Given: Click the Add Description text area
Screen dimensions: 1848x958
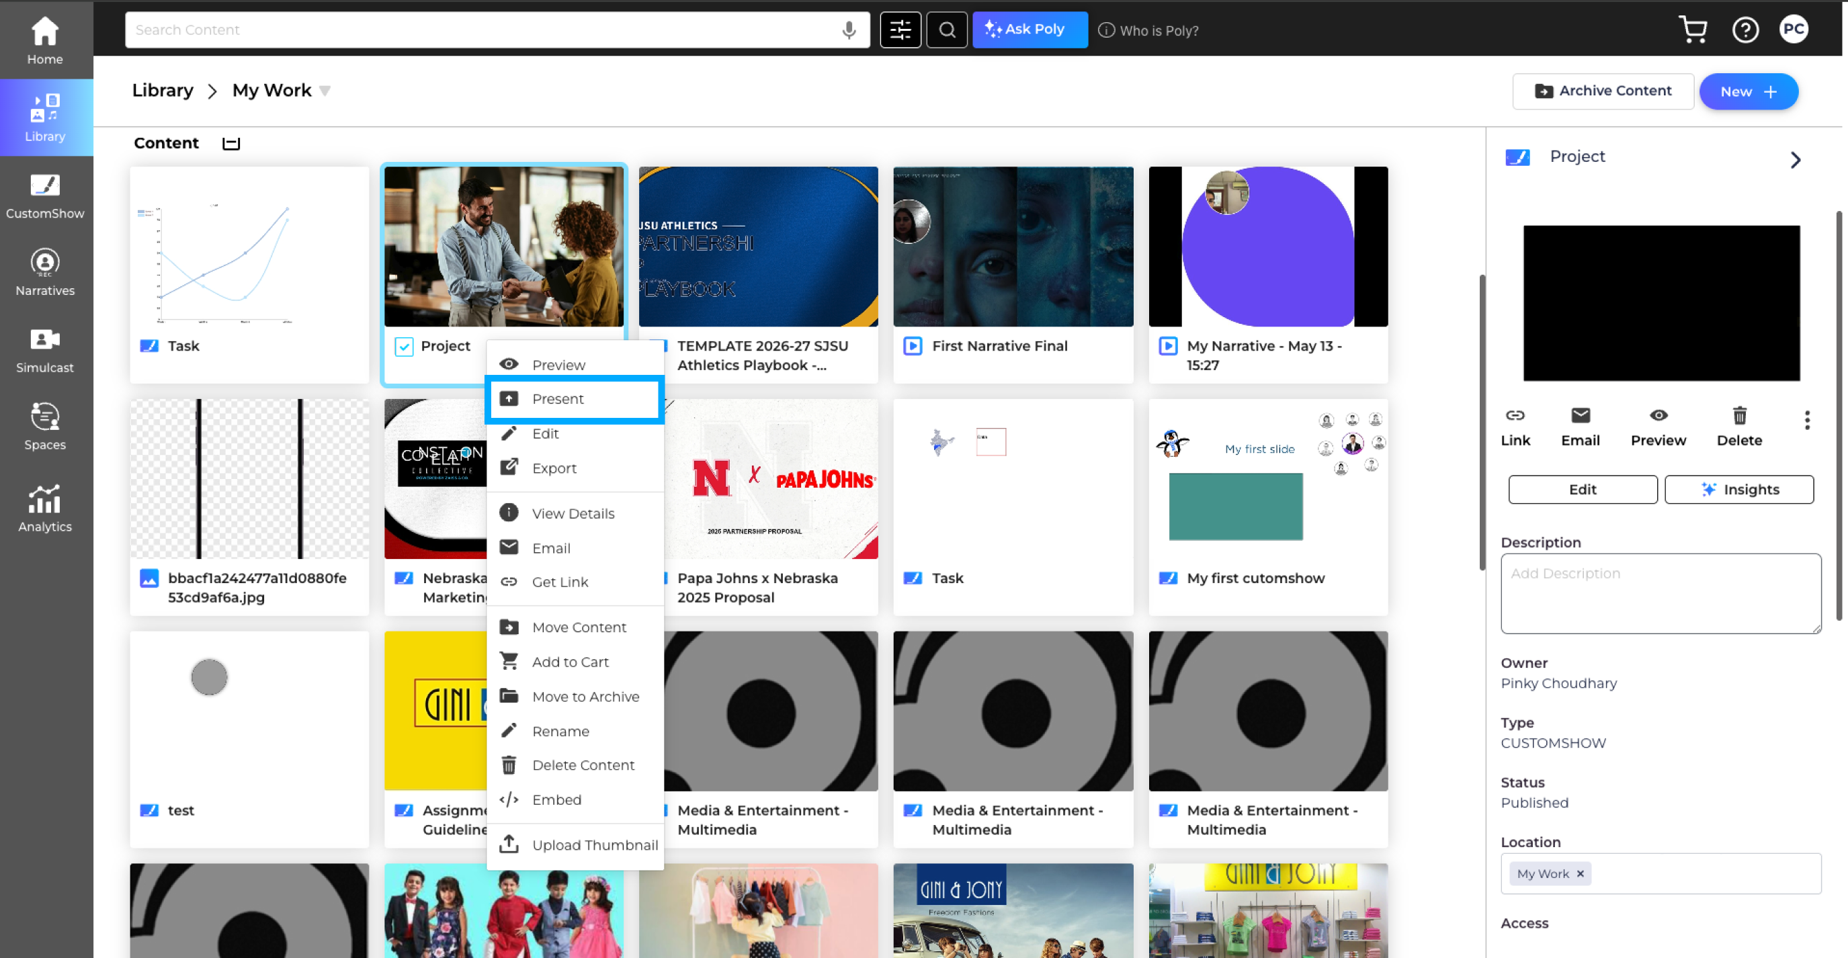Looking at the screenshot, I should (1660, 593).
